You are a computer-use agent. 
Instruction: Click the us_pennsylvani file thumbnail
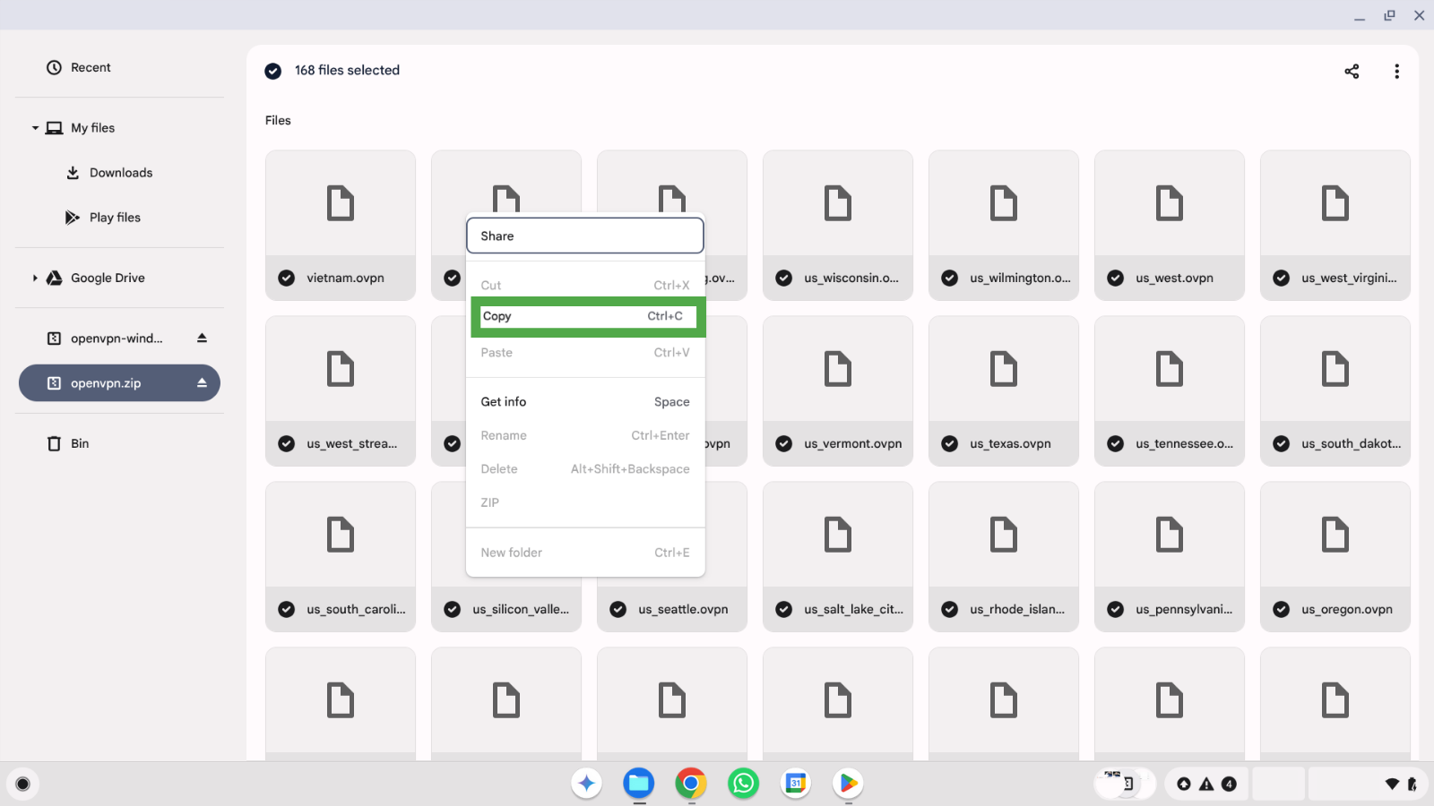point(1170,535)
